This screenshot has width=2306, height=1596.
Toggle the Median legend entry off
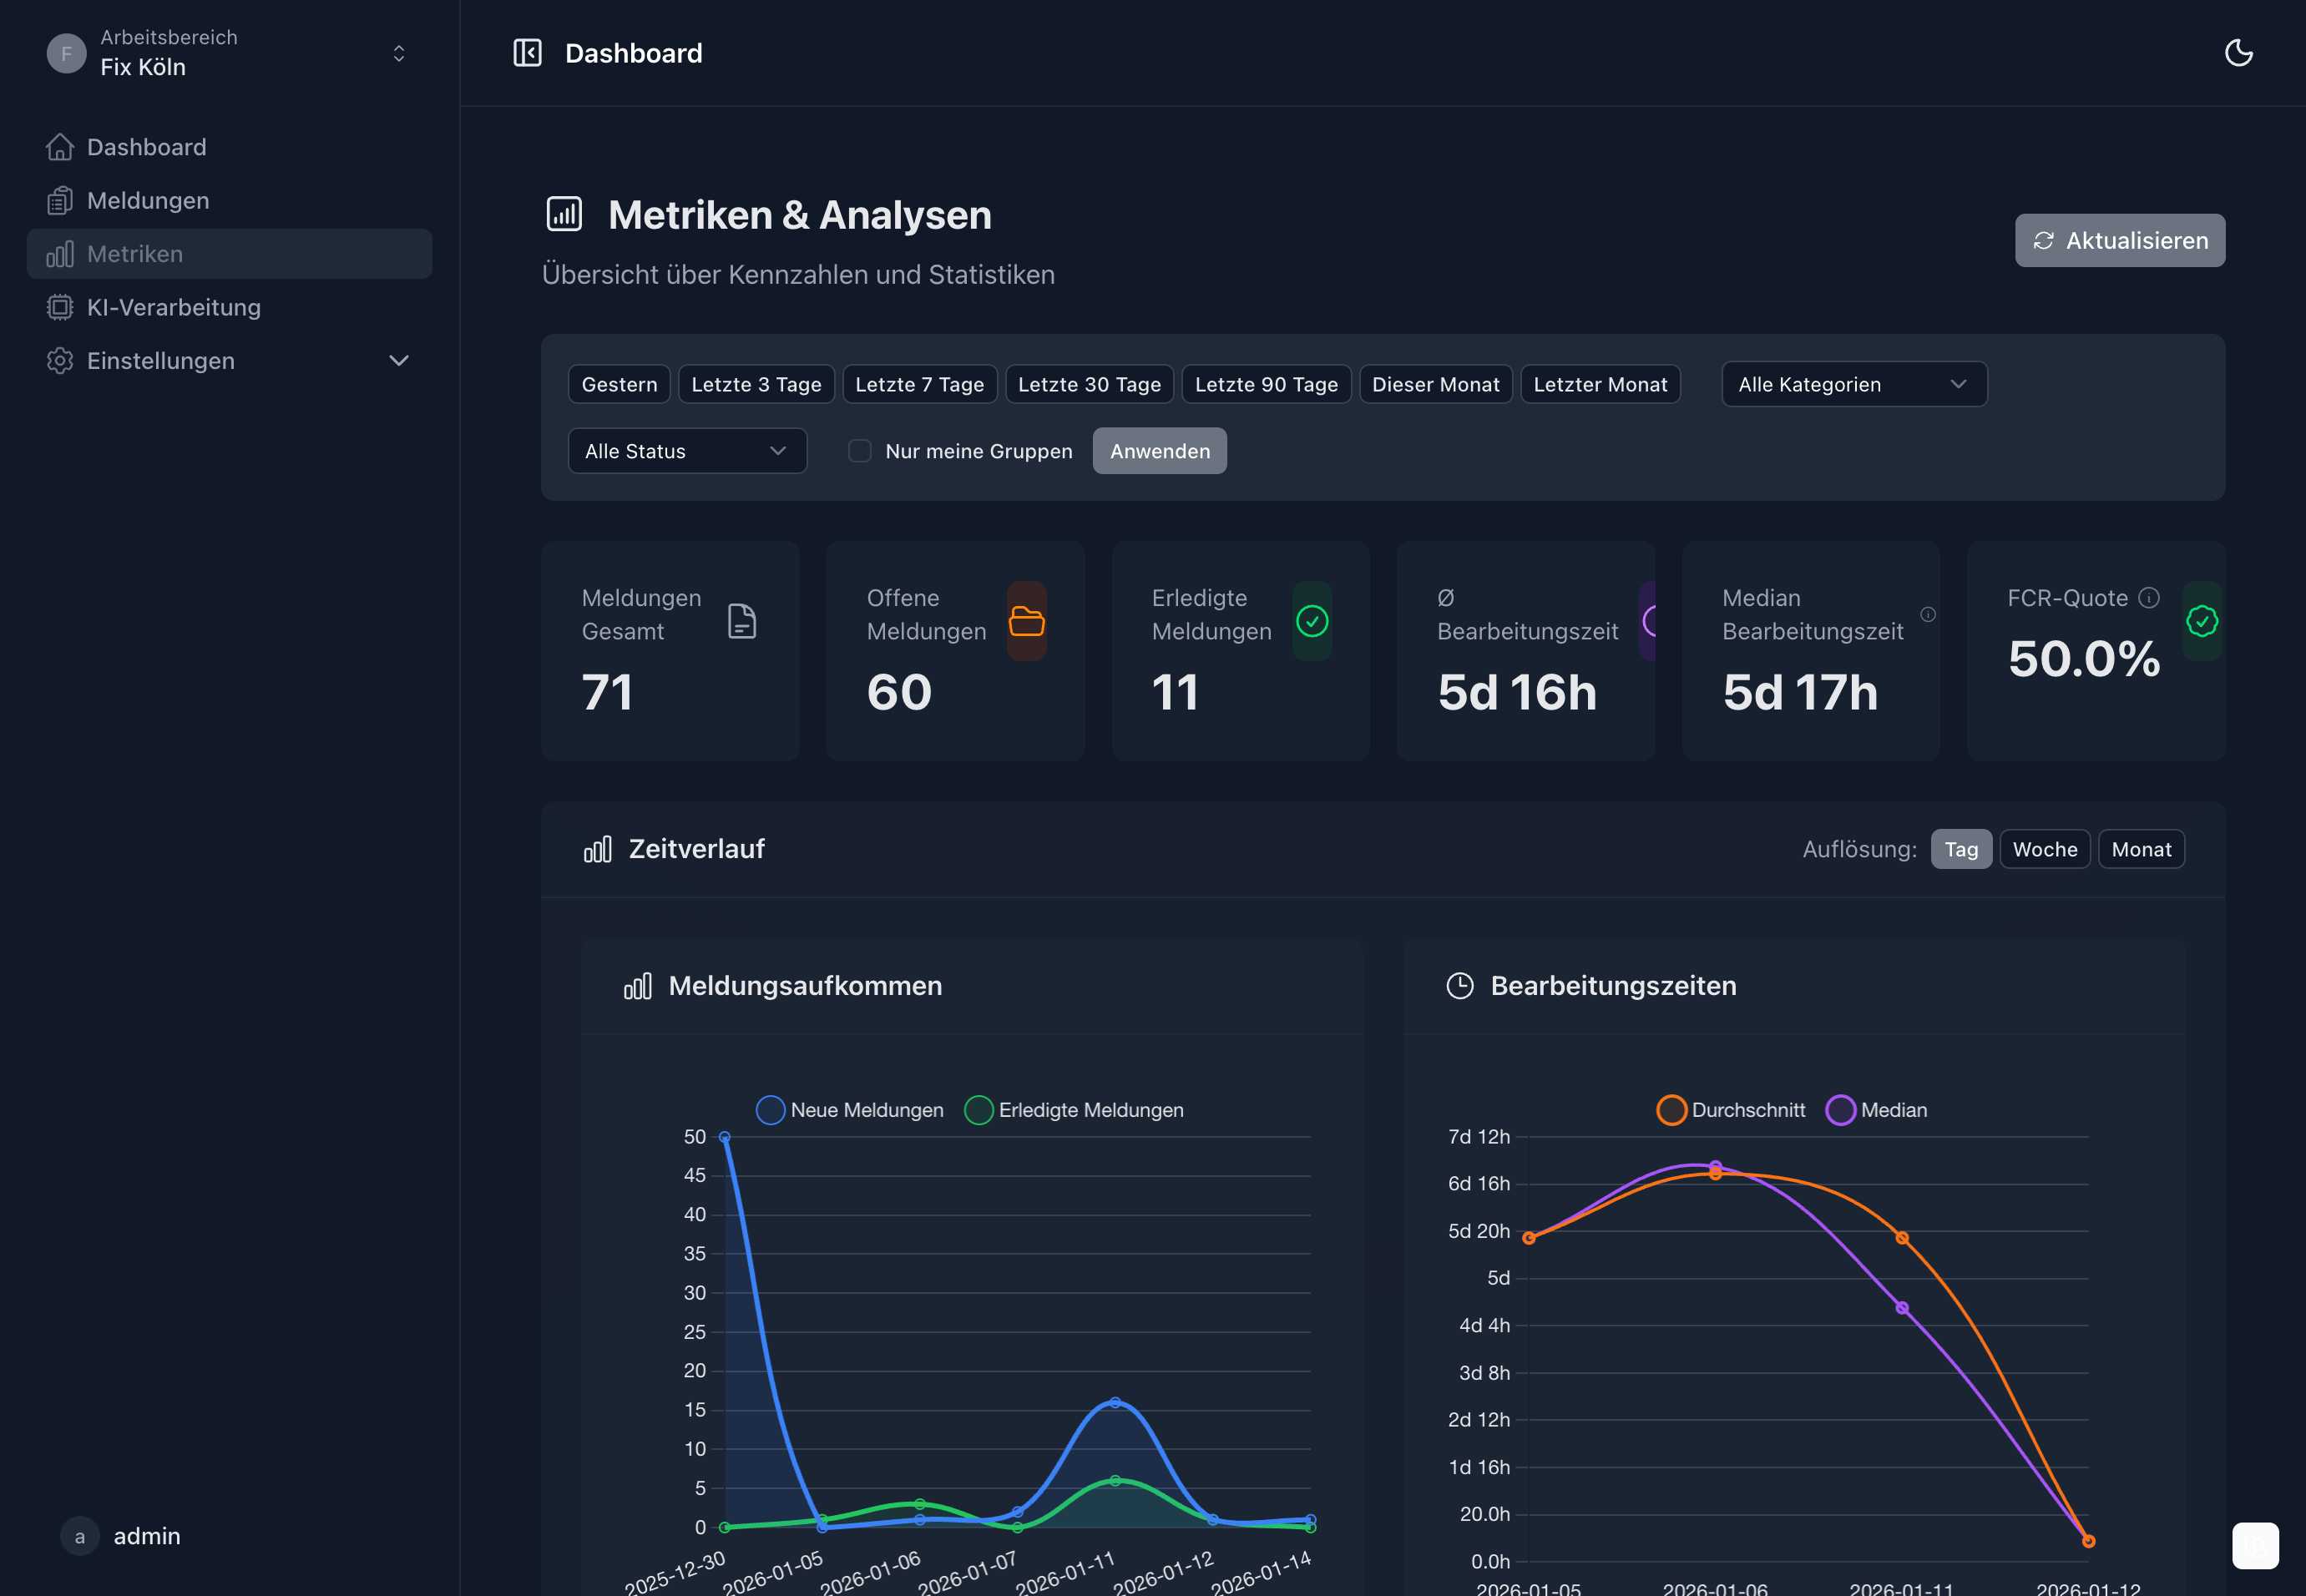[1876, 1110]
